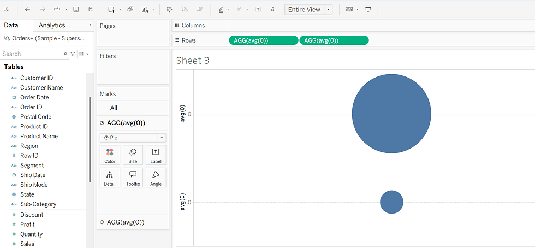Switch to the Data tab

11,25
